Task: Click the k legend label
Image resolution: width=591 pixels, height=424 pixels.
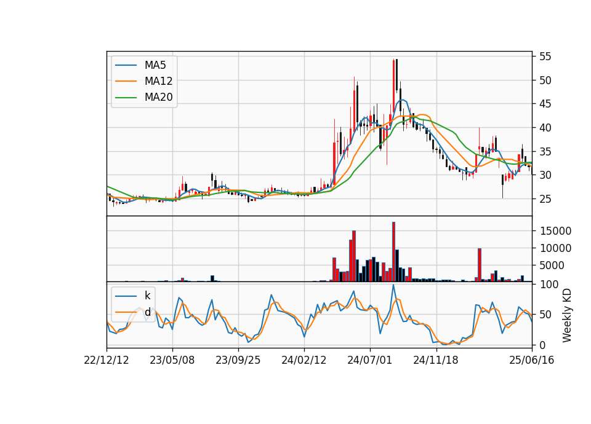Action: pyautogui.click(x=147, y=296)
